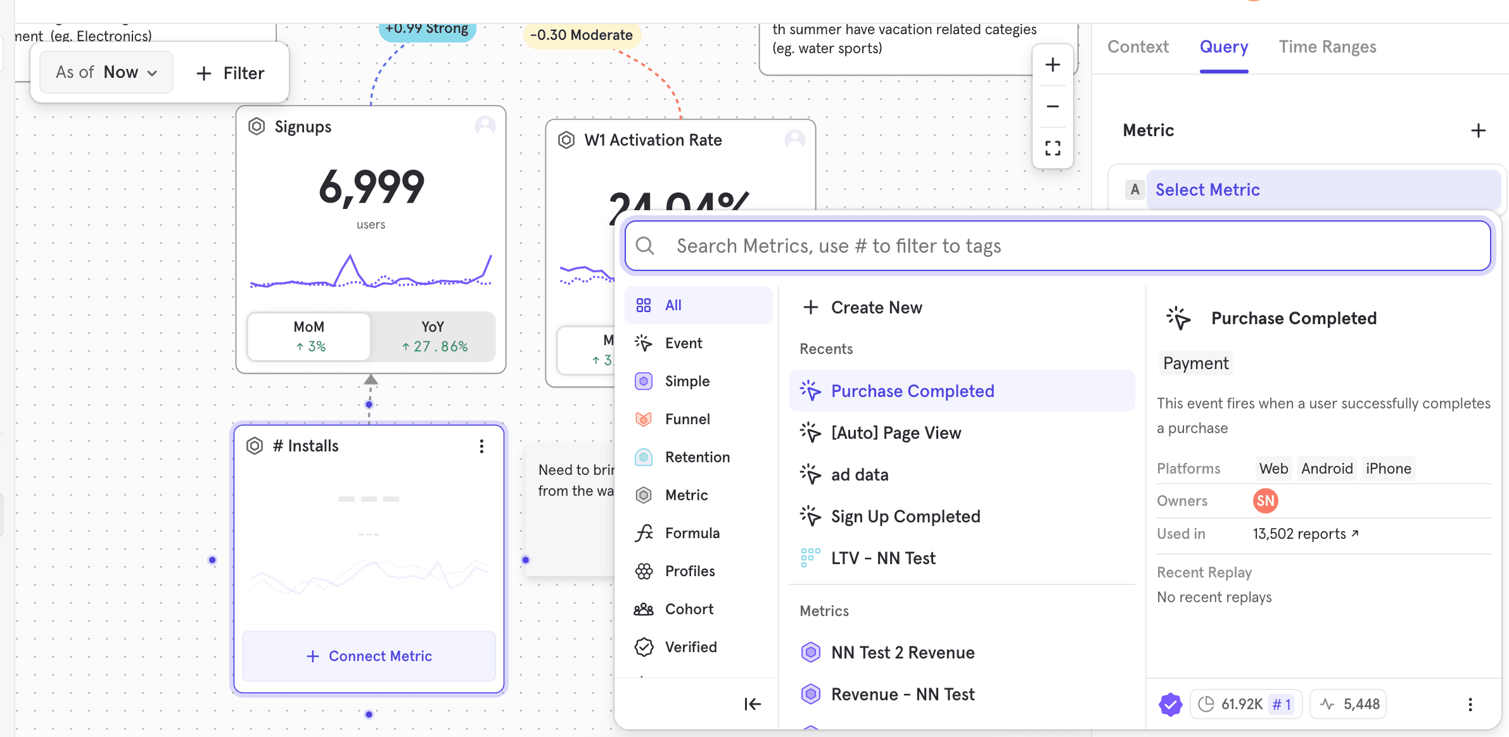Click the fit-to-screen canvas icon
This screenshot has height=737, width=1509.
[x=1052, y=148]
